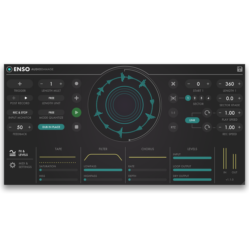The width and height of the screenshot is (249, 249).
Task: Select sector 3
Action: [201, 98]
